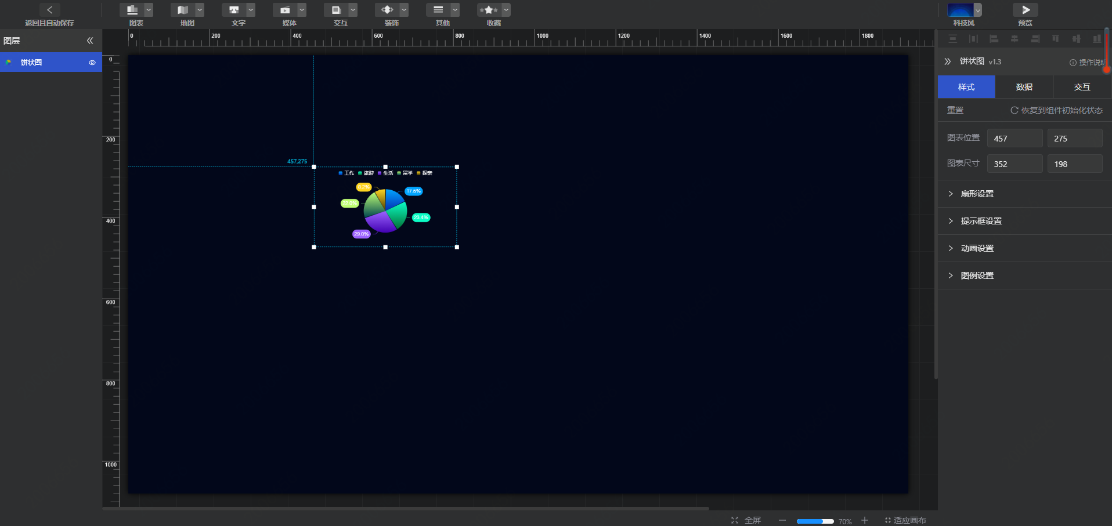Click align right edges icon
Viewport: 1112px width, 526px height.
[x=1035, y=39]
